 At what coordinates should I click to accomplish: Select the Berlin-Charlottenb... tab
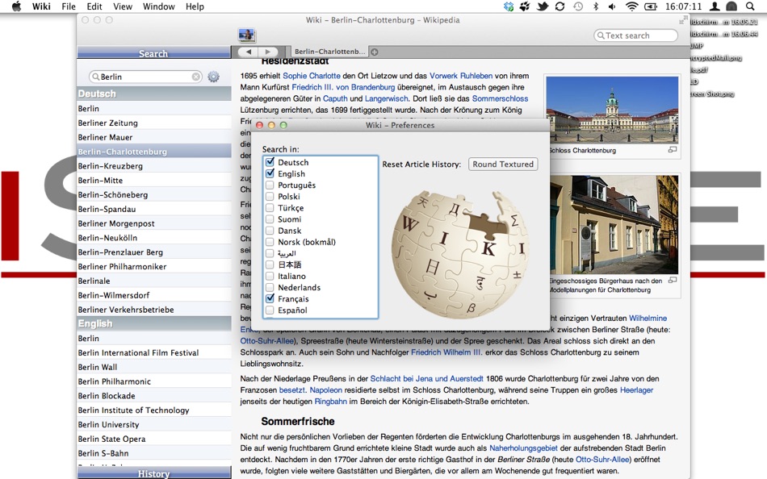(329, 52)
